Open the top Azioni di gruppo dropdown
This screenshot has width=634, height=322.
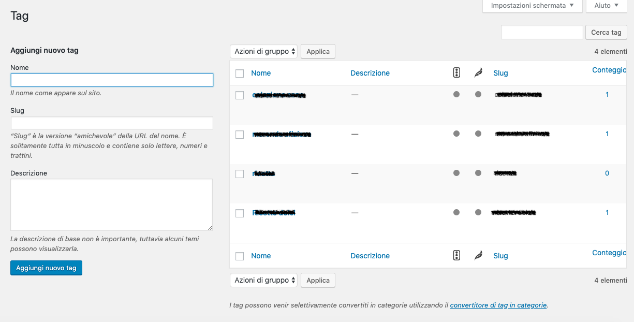click(264, 51)
